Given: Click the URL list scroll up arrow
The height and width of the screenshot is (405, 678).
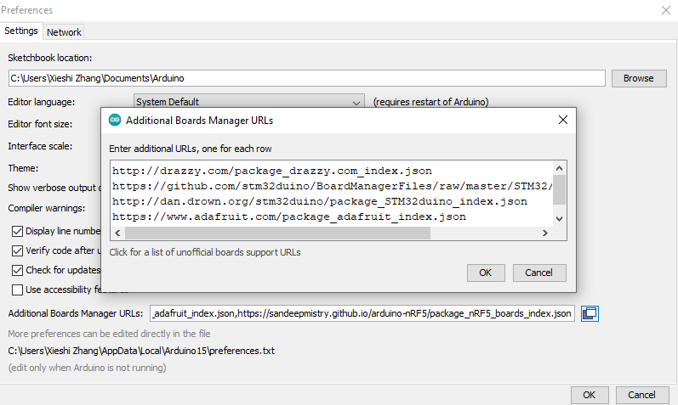Looking at the screenshot, I should [559, 168].
